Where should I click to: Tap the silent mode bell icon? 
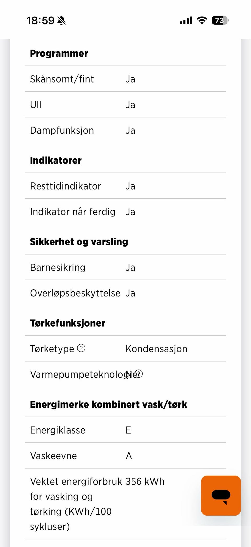pyautogui.click(x=61, y=20)
